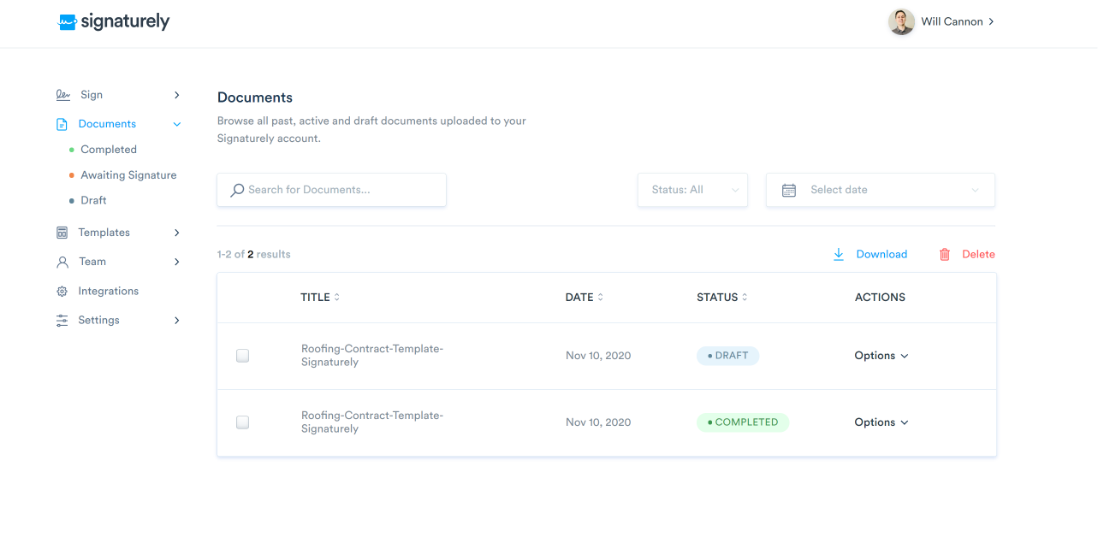Click the Templates icon in sidebar

tap(62, 233)
